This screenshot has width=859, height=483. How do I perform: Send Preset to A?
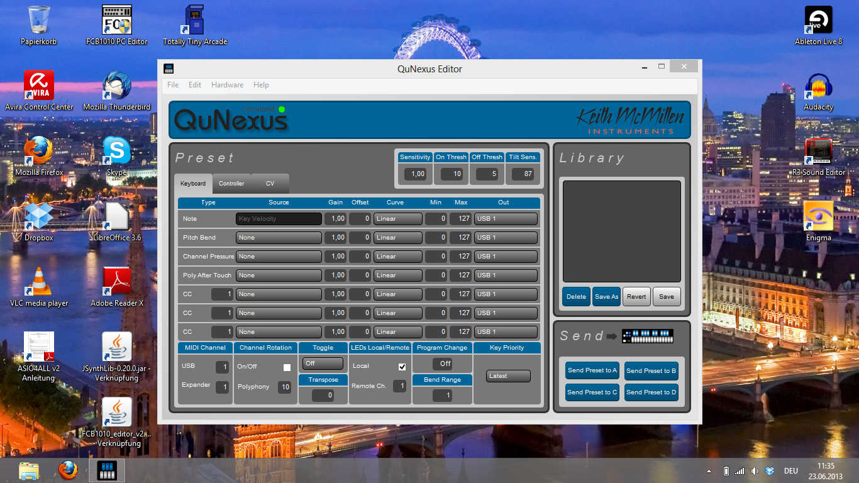click(592, 370)
